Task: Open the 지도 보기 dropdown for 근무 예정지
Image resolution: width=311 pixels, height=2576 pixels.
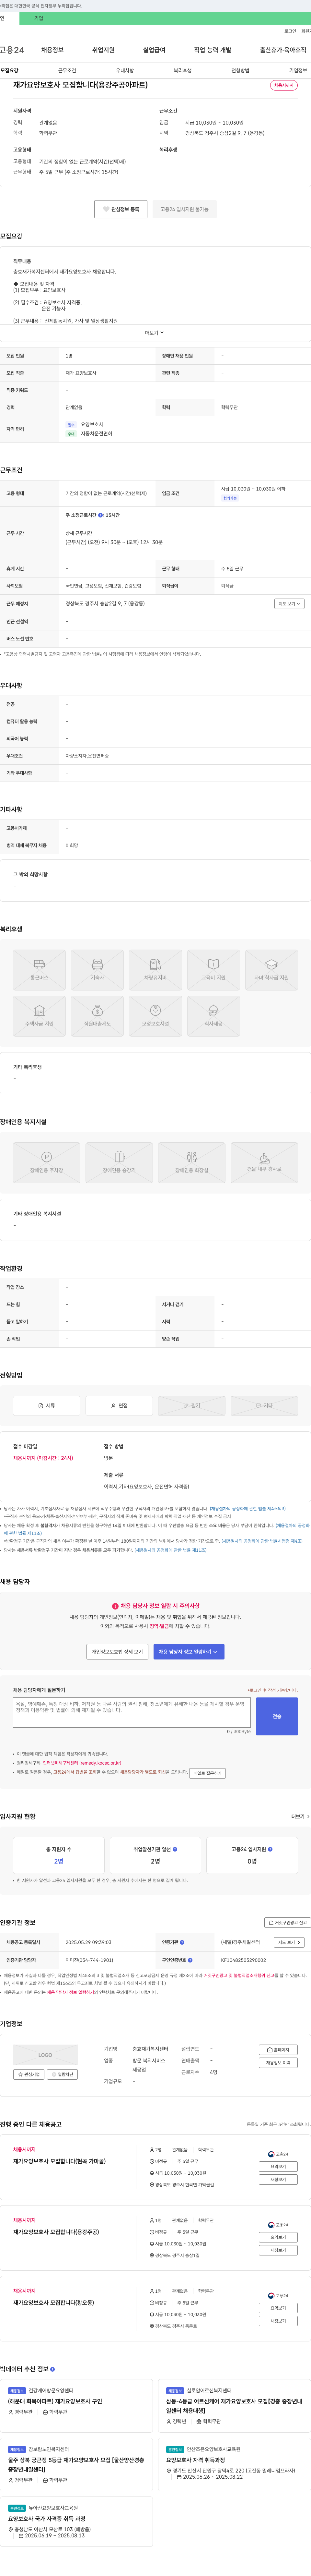Action: 289,604
